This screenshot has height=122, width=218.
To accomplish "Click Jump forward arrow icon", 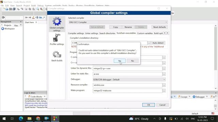I will (x=30, y=18).
